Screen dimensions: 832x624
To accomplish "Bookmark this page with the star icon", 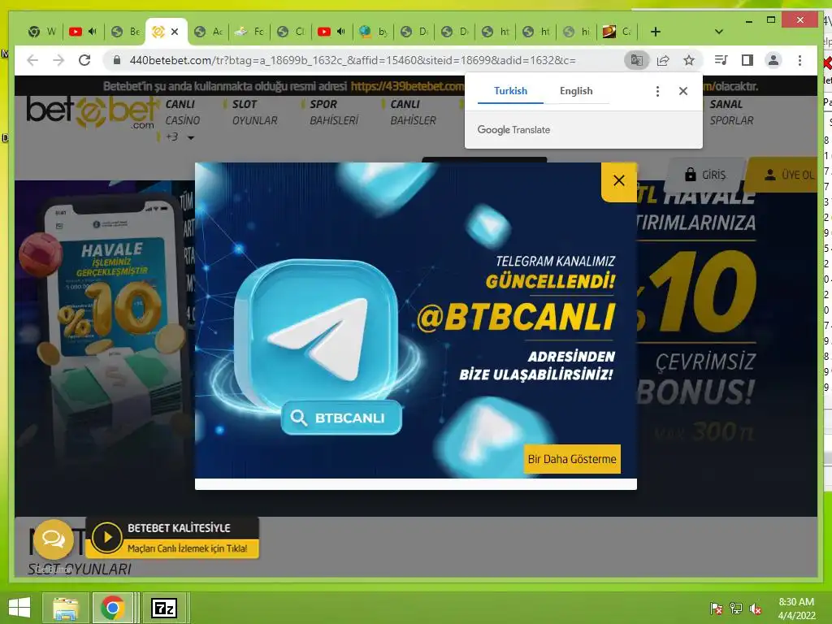I will (689, 60).
